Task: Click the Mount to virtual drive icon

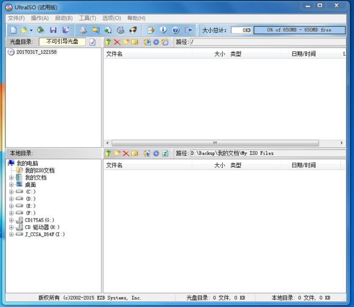Action: pos(121,30)
